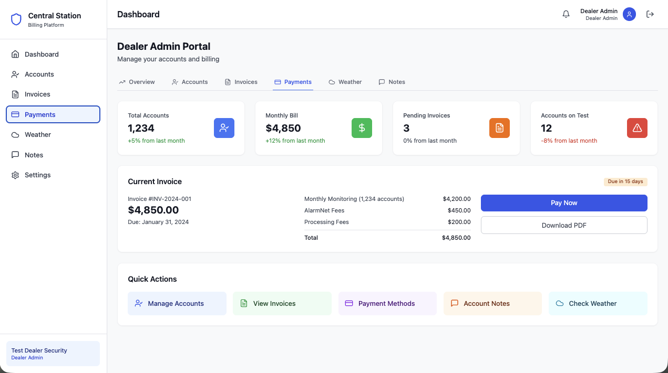
Task: Click the Dealer Admin name in header
Action: [x=599, y=11]
